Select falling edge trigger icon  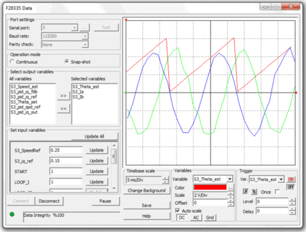tap(254, 191)
